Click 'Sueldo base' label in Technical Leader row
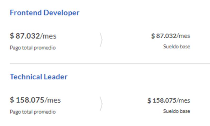 tap(176, 111)
